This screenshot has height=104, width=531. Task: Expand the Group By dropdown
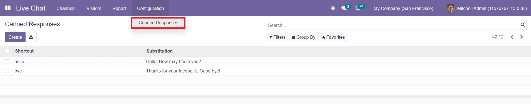(304, 37)
